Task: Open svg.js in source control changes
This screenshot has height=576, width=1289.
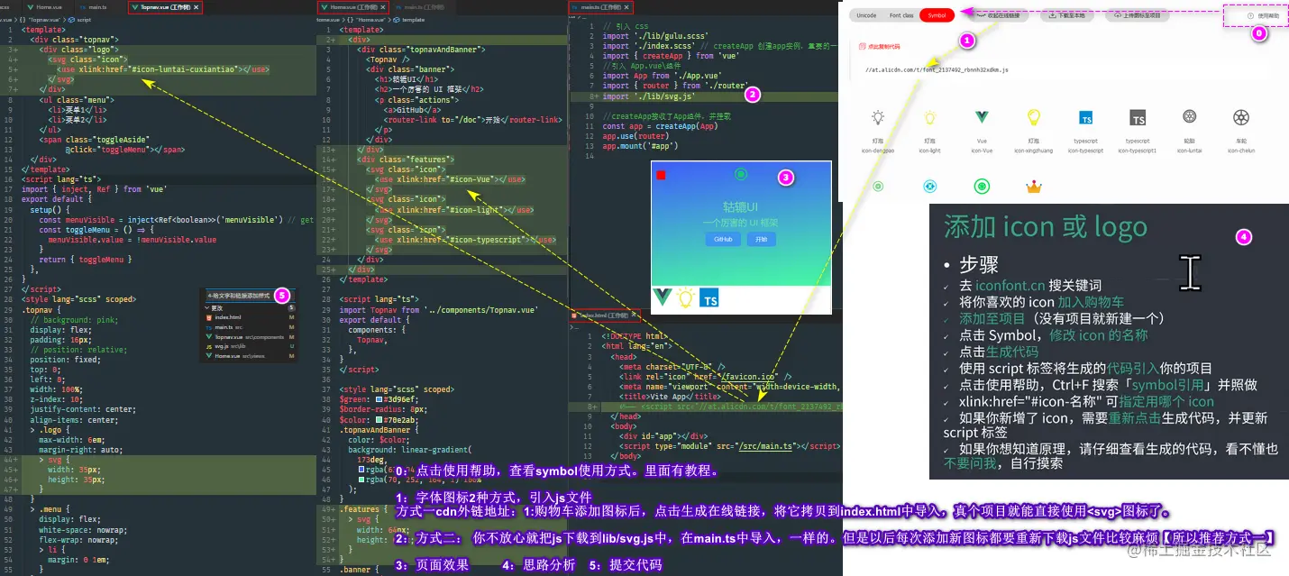Action: pos(248,346)
